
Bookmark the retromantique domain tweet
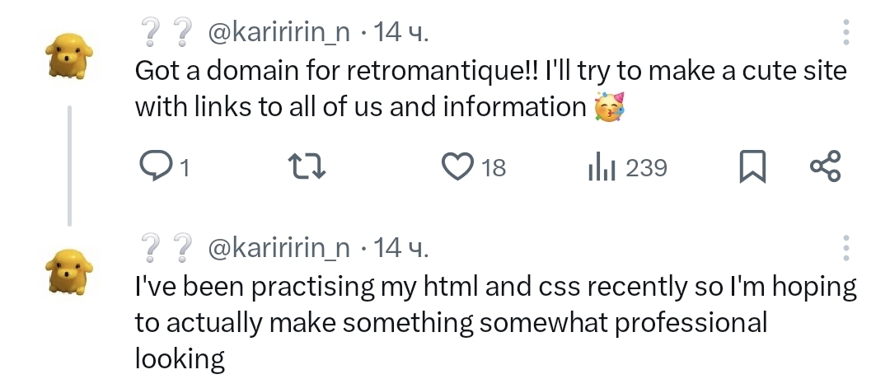(x=752, y=166)
